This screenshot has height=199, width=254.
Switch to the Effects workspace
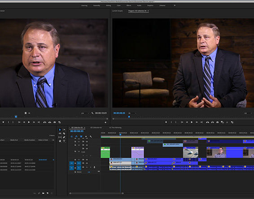point(129,5)
